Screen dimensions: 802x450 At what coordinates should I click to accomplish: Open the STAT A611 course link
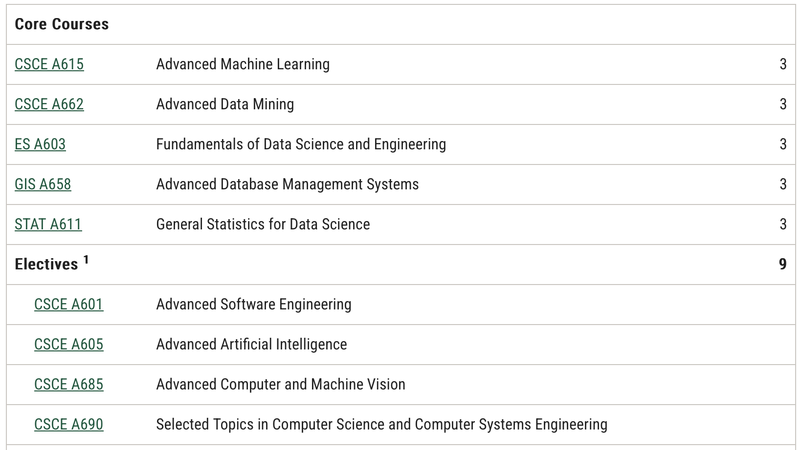click(48, 225)
